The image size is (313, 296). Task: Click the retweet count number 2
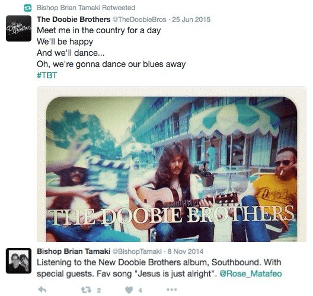pyautogui.click(x=99, y=290)
